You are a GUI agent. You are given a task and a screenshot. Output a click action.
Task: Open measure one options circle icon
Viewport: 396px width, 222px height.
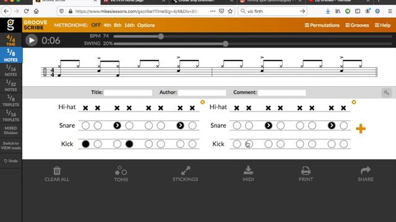pos(202,102)
